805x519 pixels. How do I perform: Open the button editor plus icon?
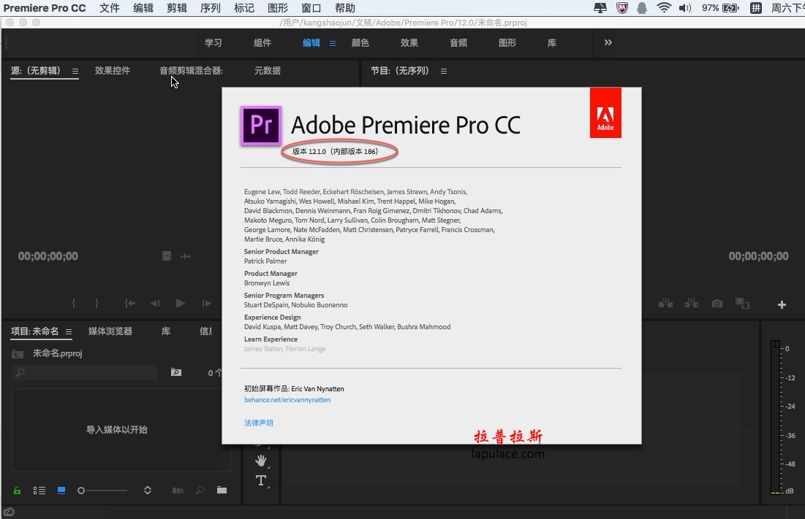click(782, 305)
